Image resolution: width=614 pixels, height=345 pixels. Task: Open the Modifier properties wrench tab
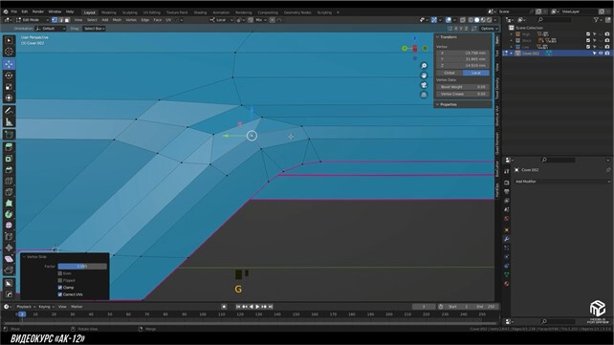click(506, 239)
